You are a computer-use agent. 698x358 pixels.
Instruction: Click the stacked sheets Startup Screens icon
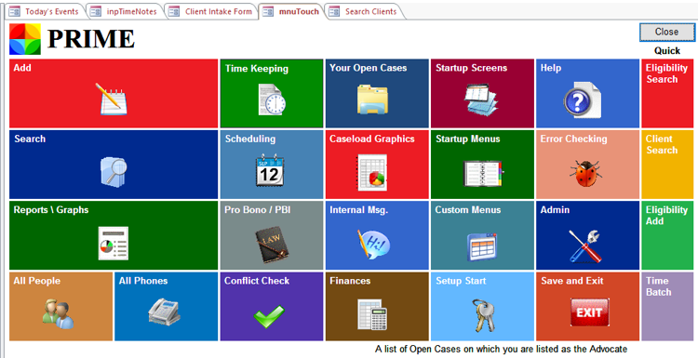481,99
